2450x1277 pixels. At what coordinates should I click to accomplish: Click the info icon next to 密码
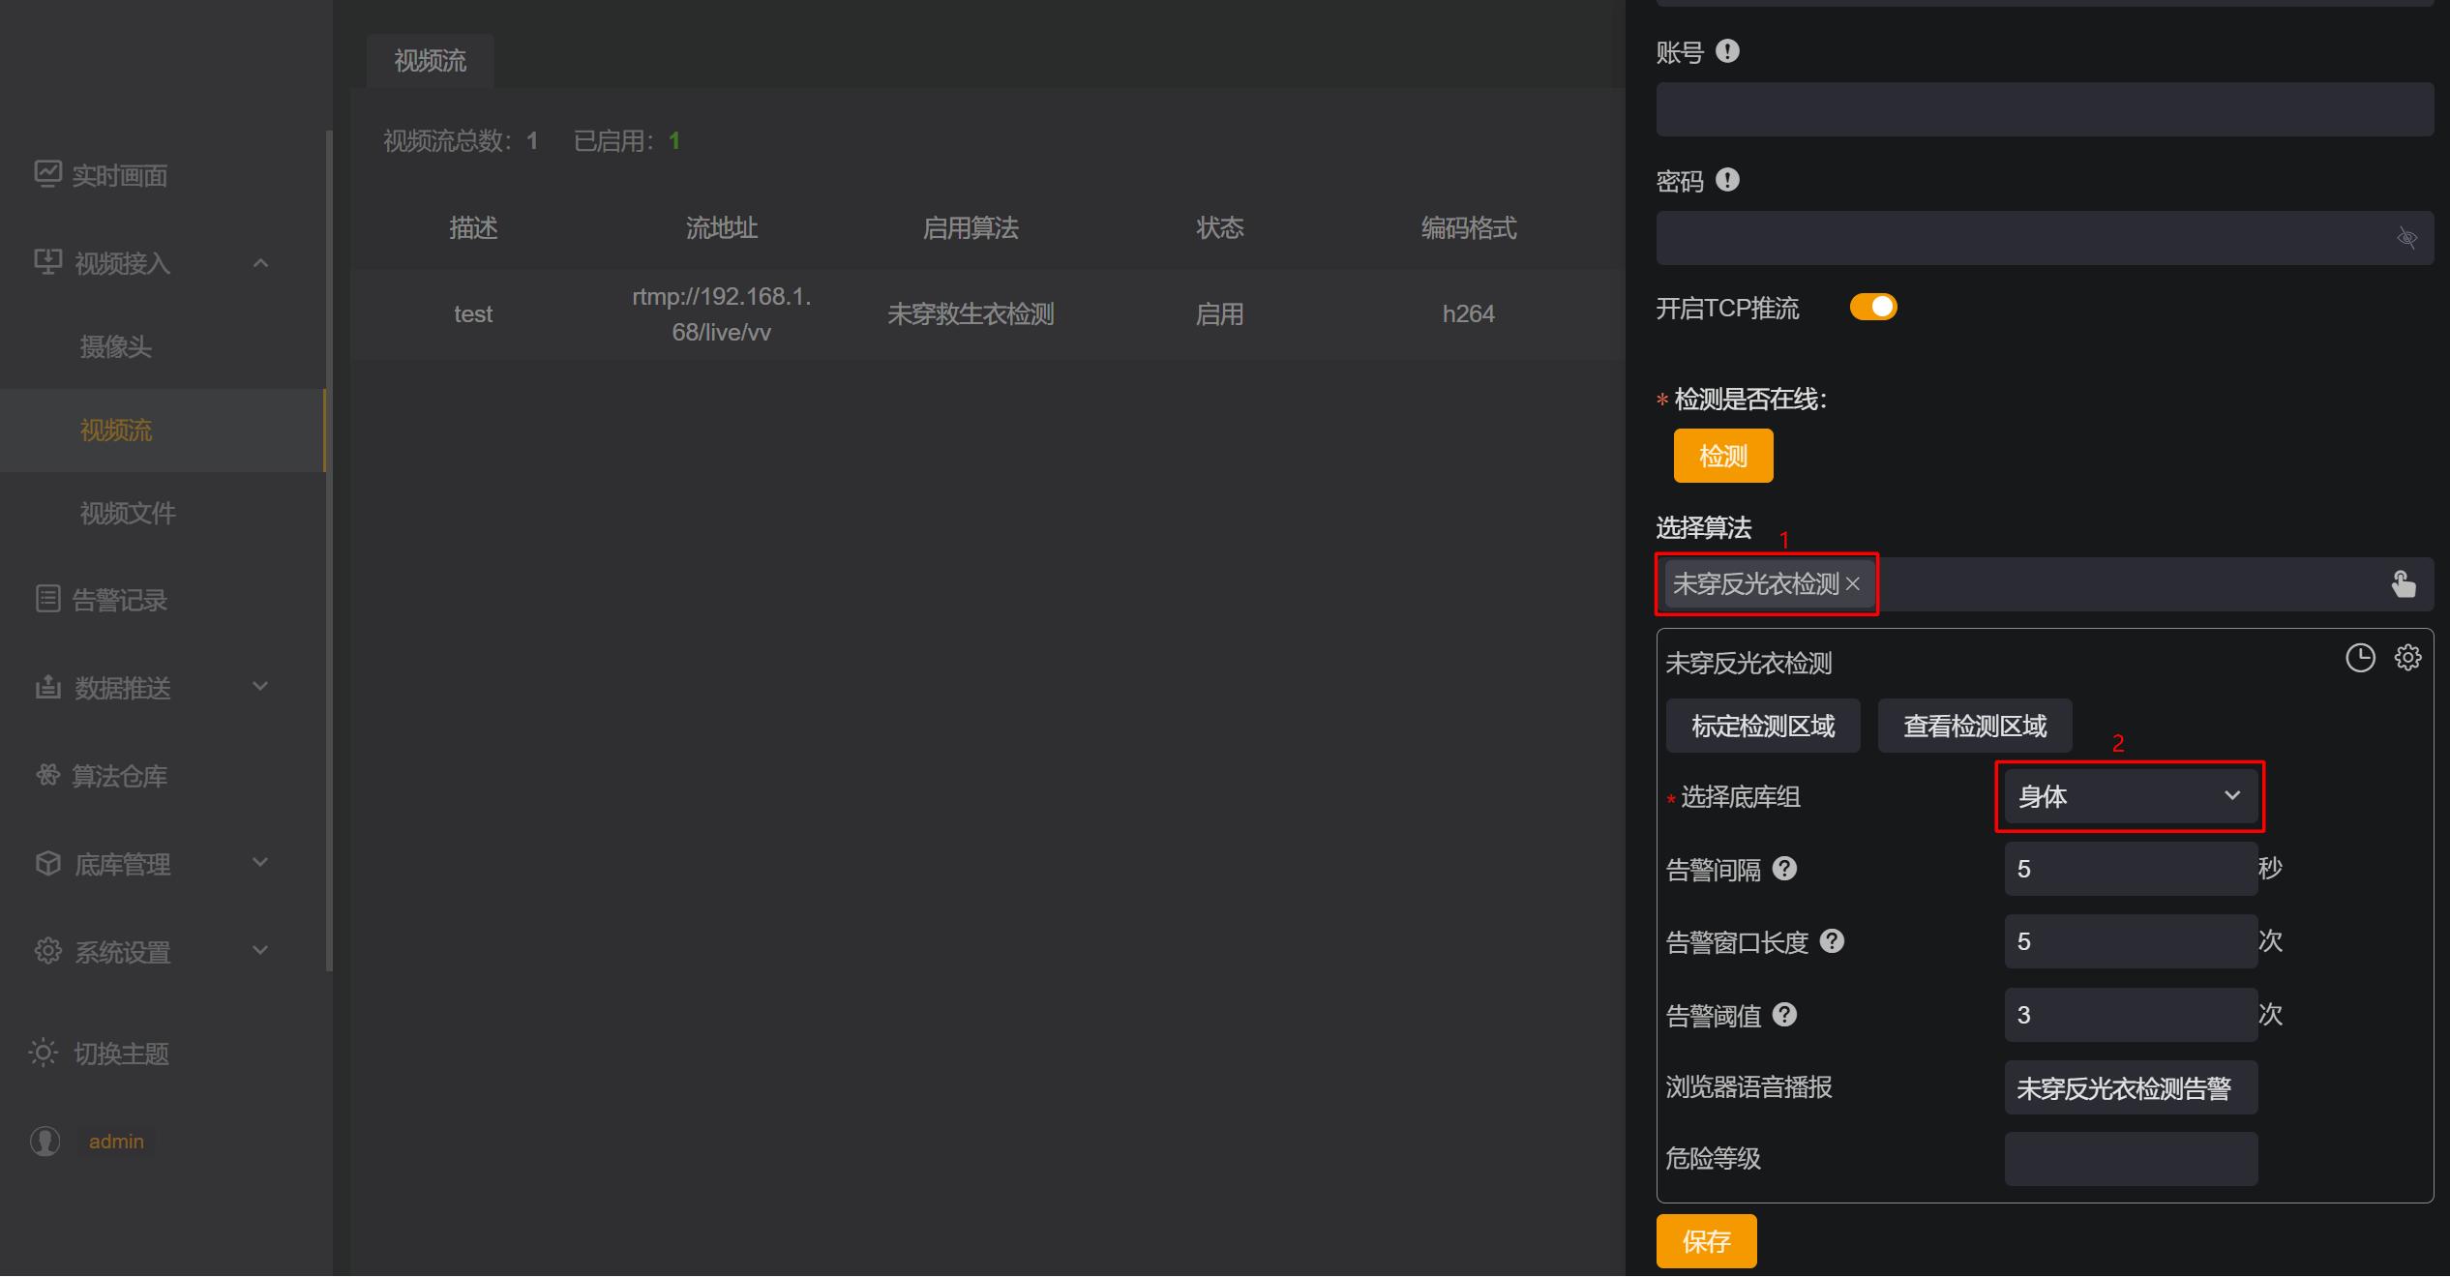pyautogui.click(x=1727, y=180)
